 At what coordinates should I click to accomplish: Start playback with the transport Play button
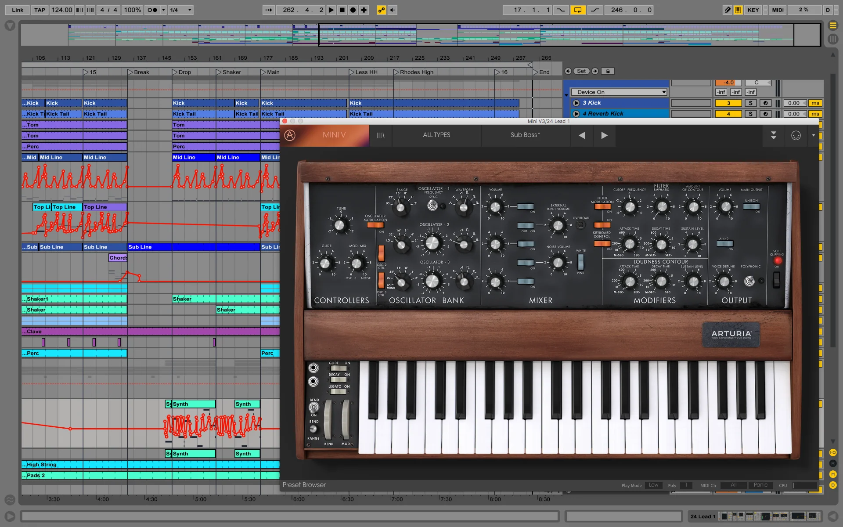click(331, 10)
